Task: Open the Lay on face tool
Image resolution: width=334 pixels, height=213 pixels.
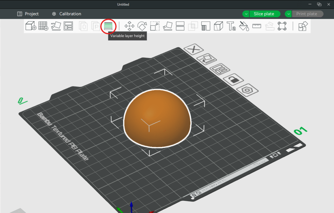Action: [168, 26]
